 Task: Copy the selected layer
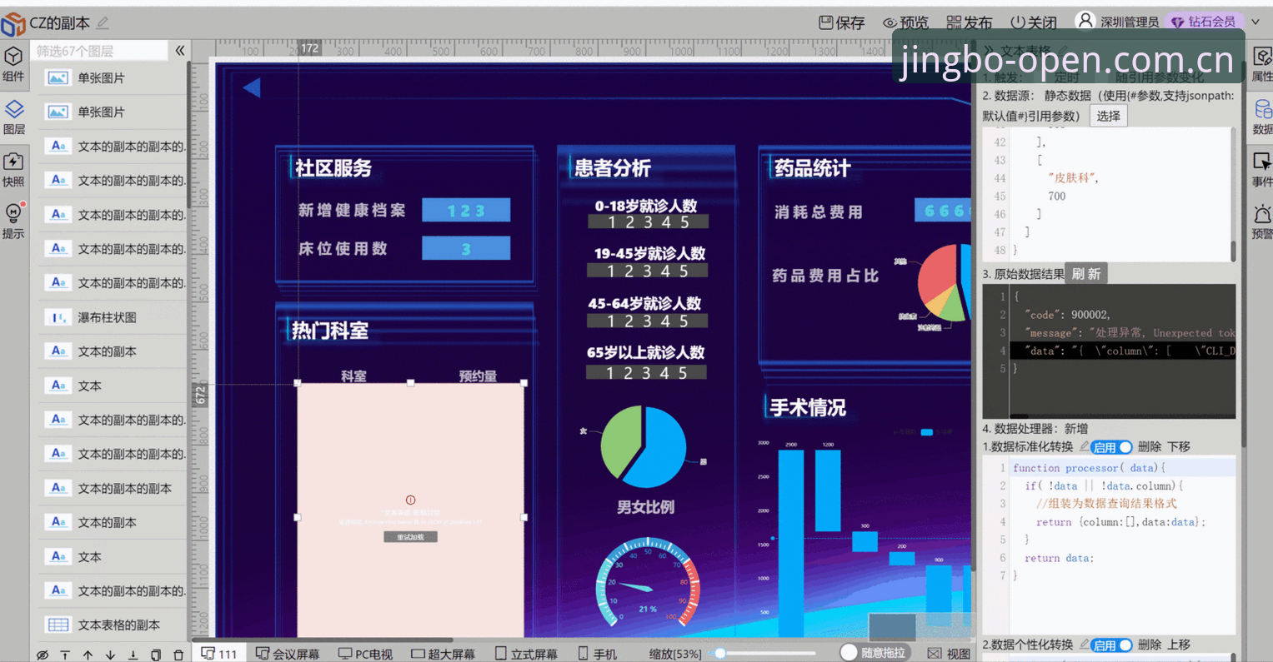[x=155, y=655]
